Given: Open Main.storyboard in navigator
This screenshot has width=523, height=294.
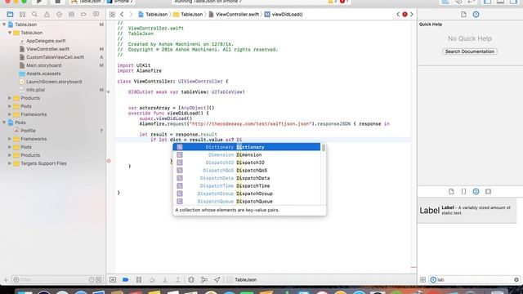Looking at the screenshot, I should click(x=43, y=65).
